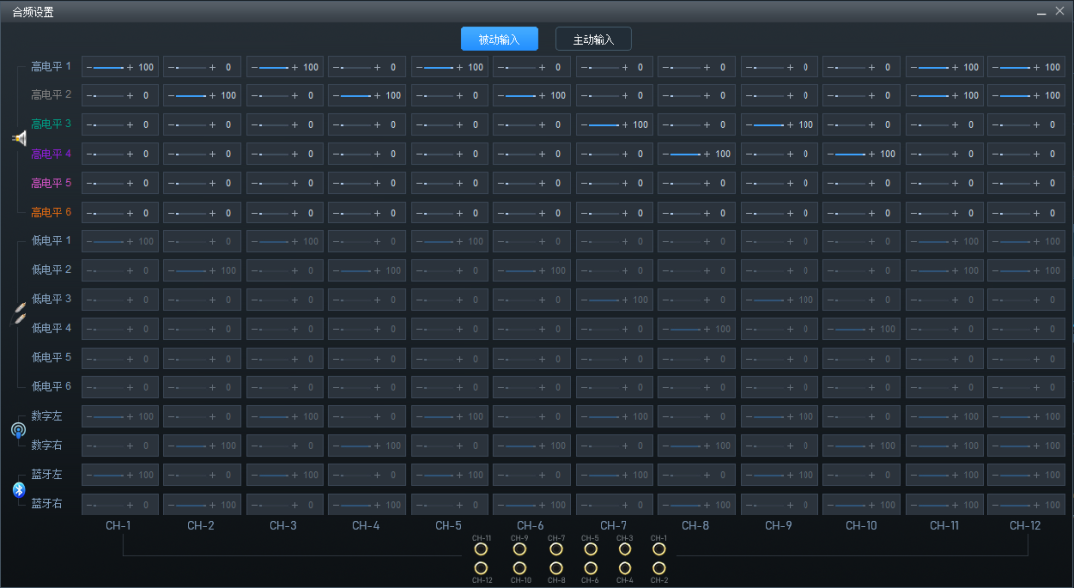Select the 数字右 row label
1074x588 pixels.
pos(46,445)
